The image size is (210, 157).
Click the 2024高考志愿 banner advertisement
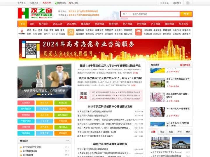[x=105, y=49]
